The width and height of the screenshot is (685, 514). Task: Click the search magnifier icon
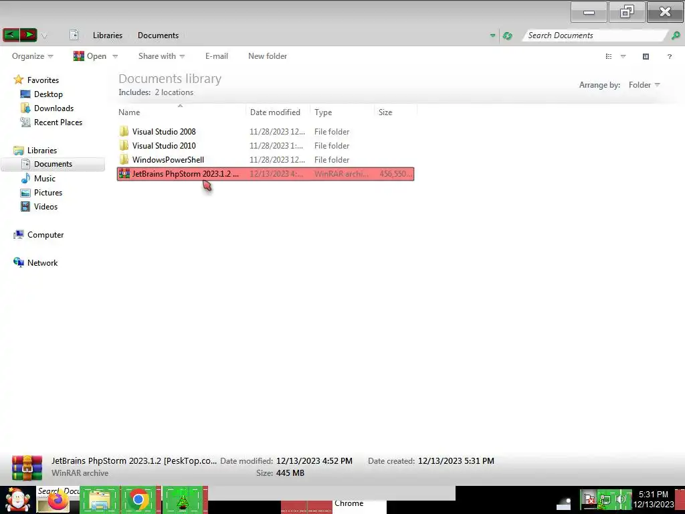tap(676, 35)
